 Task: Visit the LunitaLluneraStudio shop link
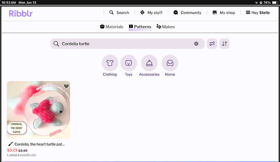(22, 155)
